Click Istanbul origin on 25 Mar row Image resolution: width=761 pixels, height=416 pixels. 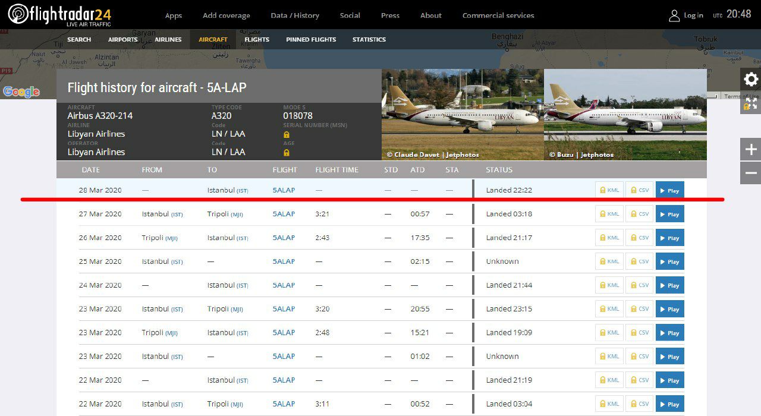162,261
